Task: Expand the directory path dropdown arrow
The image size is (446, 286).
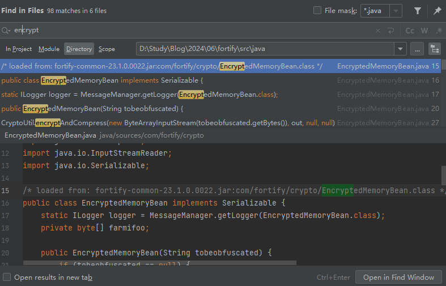Action: [x=400, y=49]
